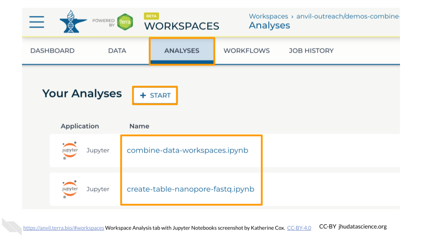Select the ANALYSES tab
Image resolution: width=422 pixels, height=237 pixels.
pos(182,51)
